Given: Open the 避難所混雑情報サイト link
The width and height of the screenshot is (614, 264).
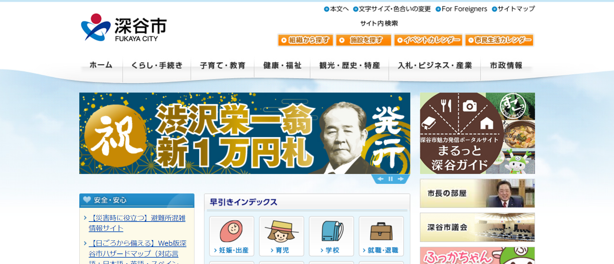Looking at the screenshot, I should [x=137, y=223].
